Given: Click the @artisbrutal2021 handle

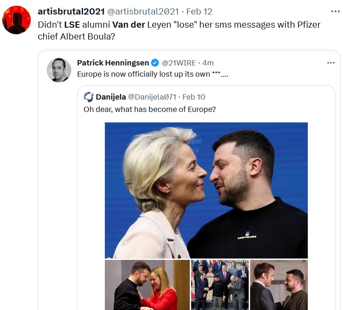Looking at the screenshot, I should (143, 11).
